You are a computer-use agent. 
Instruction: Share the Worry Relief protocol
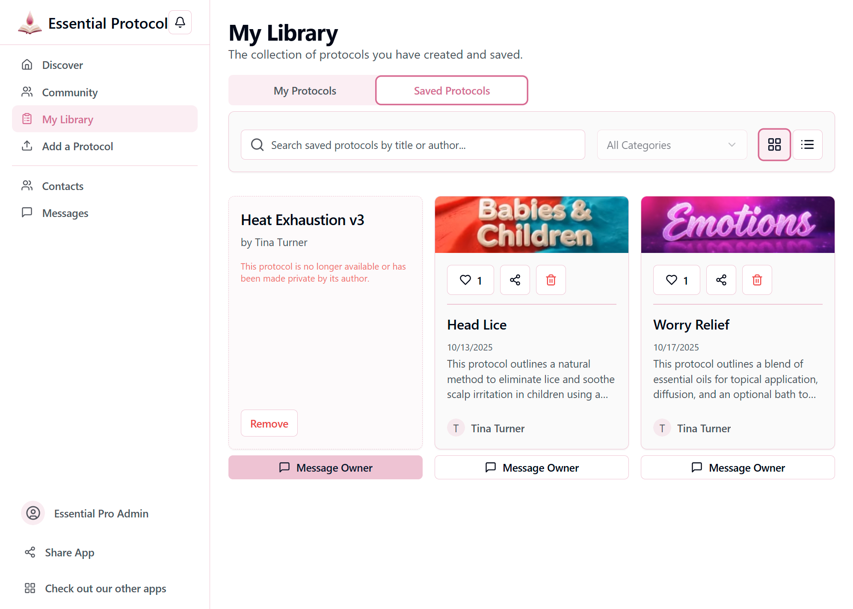click(x=721, y=280)
